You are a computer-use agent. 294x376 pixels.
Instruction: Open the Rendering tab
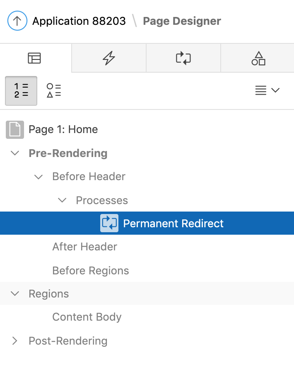(x=34, y=58)
